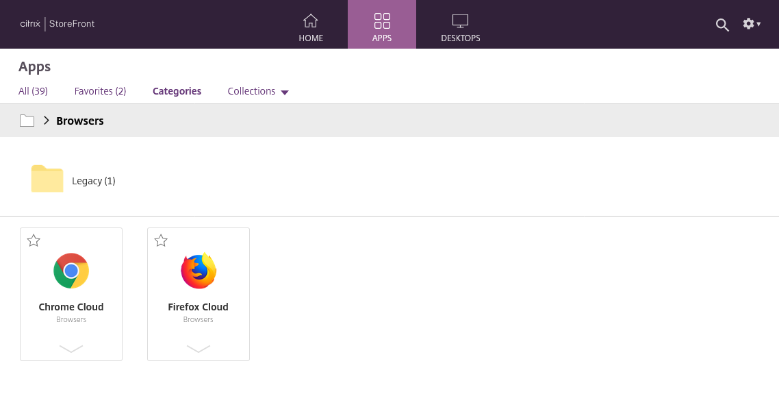
Task: Open the settings gear menu
Action: pos(751,24)
